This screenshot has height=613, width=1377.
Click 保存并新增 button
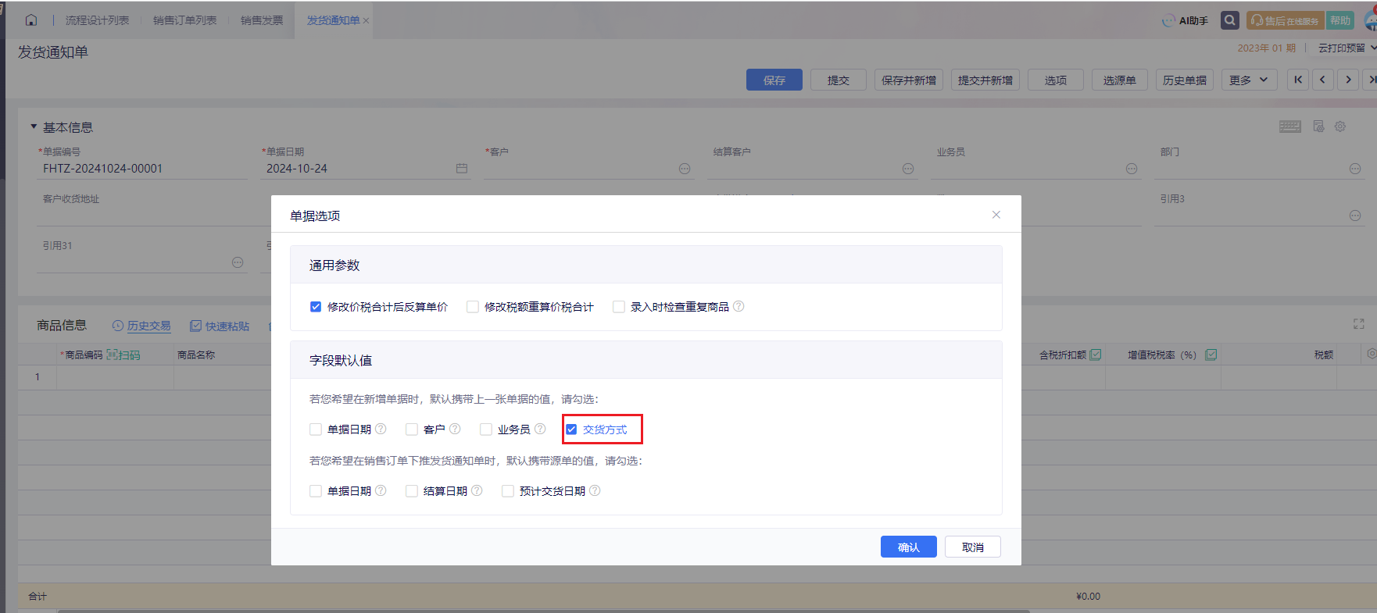pyautogui.click(x=909, y=80)
